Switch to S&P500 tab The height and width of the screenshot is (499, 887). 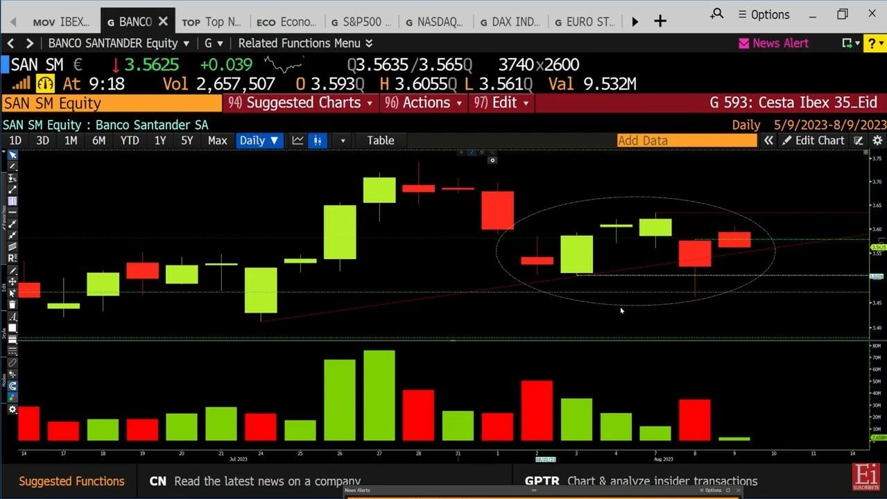361,22
